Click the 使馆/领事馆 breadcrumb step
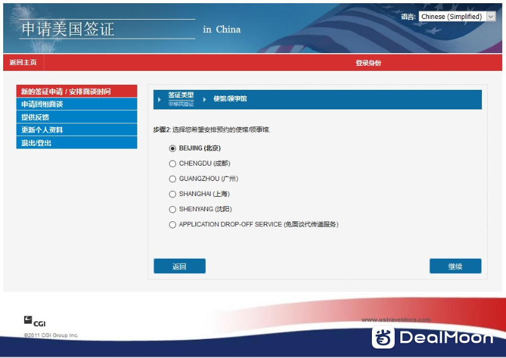Image resolution: width=506 pixels, height=358 pixels. pyautogui.click(x=230, y=99)
